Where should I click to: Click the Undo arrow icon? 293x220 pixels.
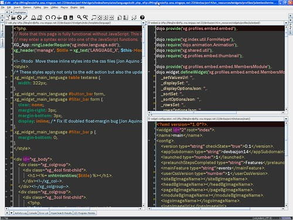click(47, 18)
